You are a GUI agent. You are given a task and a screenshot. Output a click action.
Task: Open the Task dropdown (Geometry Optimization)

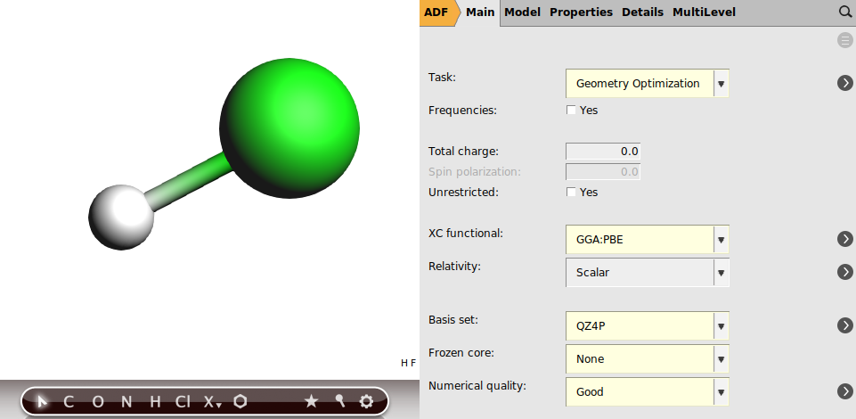click(x=648, y=84)
